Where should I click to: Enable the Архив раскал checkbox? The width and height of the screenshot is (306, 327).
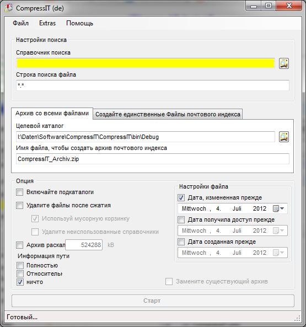[20, 245]
